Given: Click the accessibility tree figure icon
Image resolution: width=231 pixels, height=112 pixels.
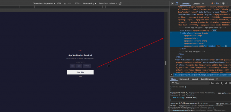Looking at the screenshot, I should tap(230, 10).
